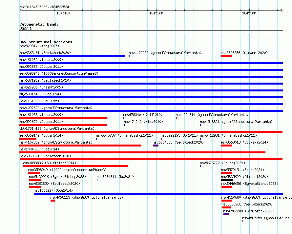Click nsv4098223 (gnomADStructuralVariants) label
The width and height of the screenshot is (292, 234).
tap(87, 197)
